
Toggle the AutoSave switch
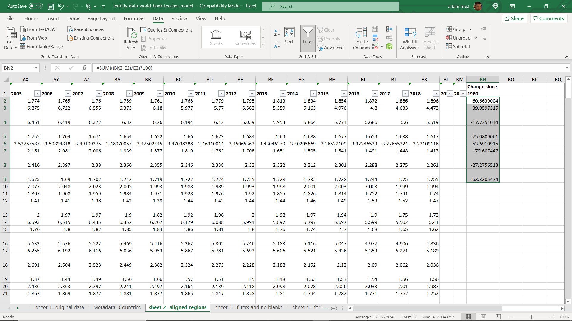[36, 6]
